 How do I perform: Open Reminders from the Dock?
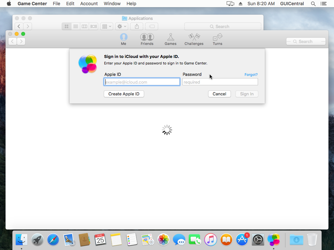pos(132,240)
